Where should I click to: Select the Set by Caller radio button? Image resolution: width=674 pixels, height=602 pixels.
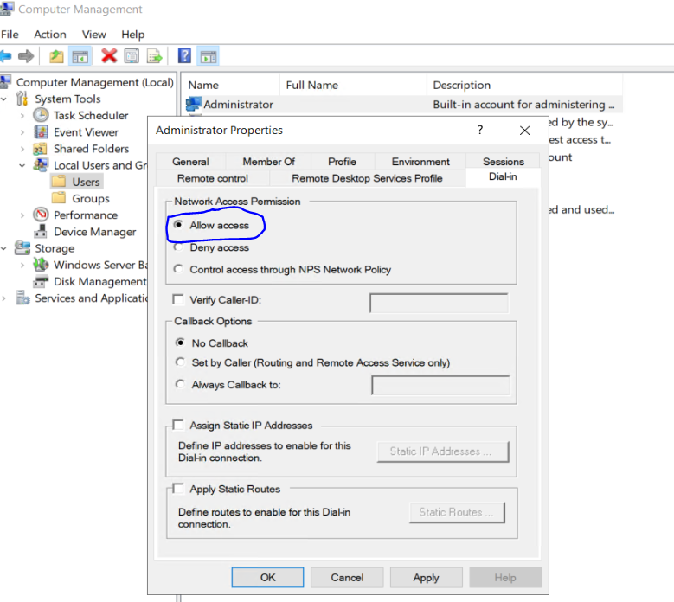180,362
